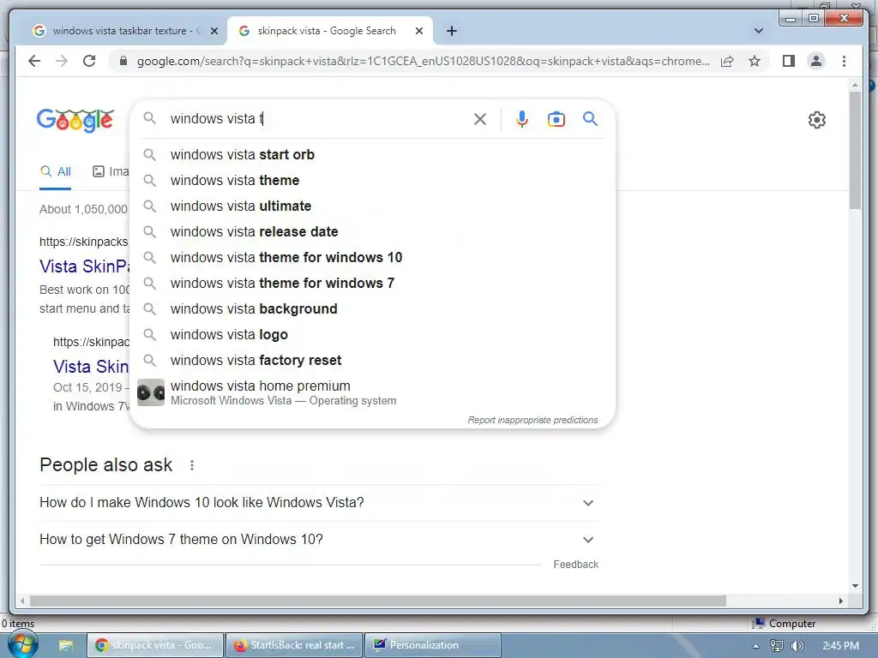Select 'windows vista home premium' entity suggestion
This screenshot has width=878, height=658.
pyautogui.click(x=372, y=392)
